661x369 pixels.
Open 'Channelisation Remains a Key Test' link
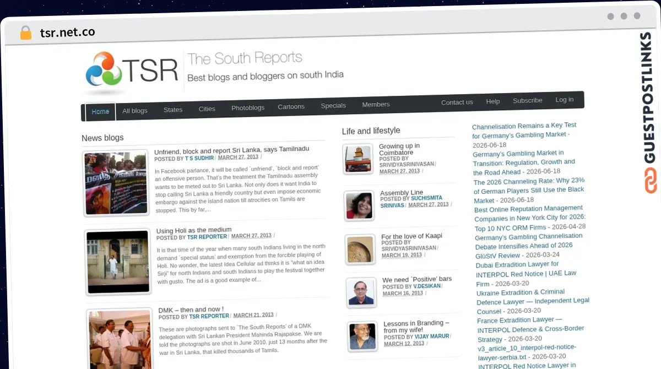pyautogui.click(x=524, y=131)
